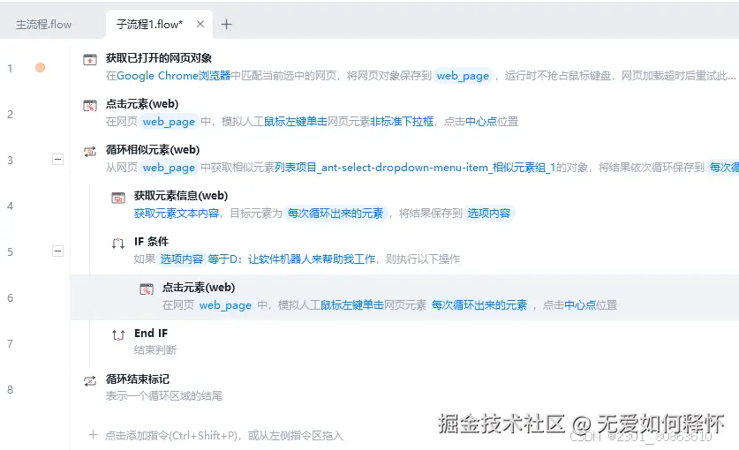Open the 非标准下拉框 element link
Viewport: 739px width, 450px height.
402,122
